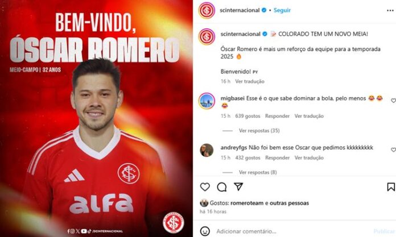
Task: Like migbasei's comment with its heart
Action: pos(393,101)
